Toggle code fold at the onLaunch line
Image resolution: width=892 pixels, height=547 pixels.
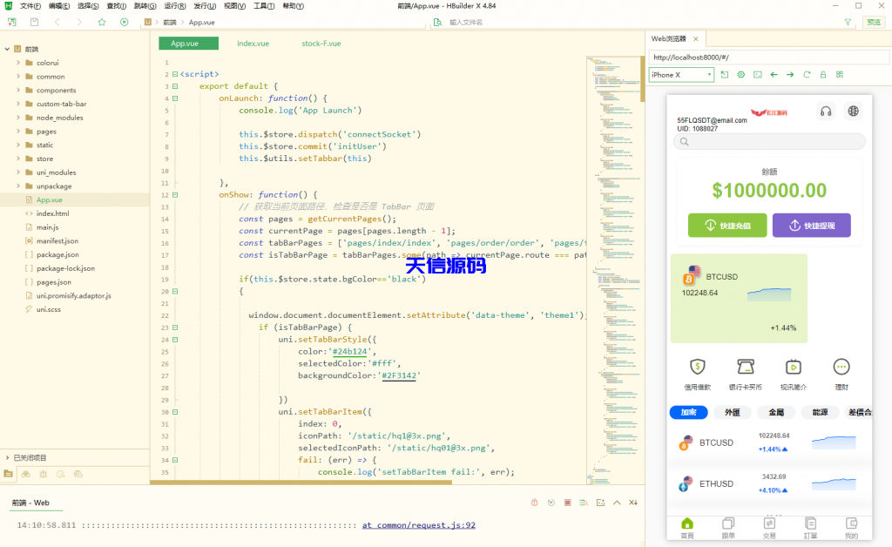175,98
